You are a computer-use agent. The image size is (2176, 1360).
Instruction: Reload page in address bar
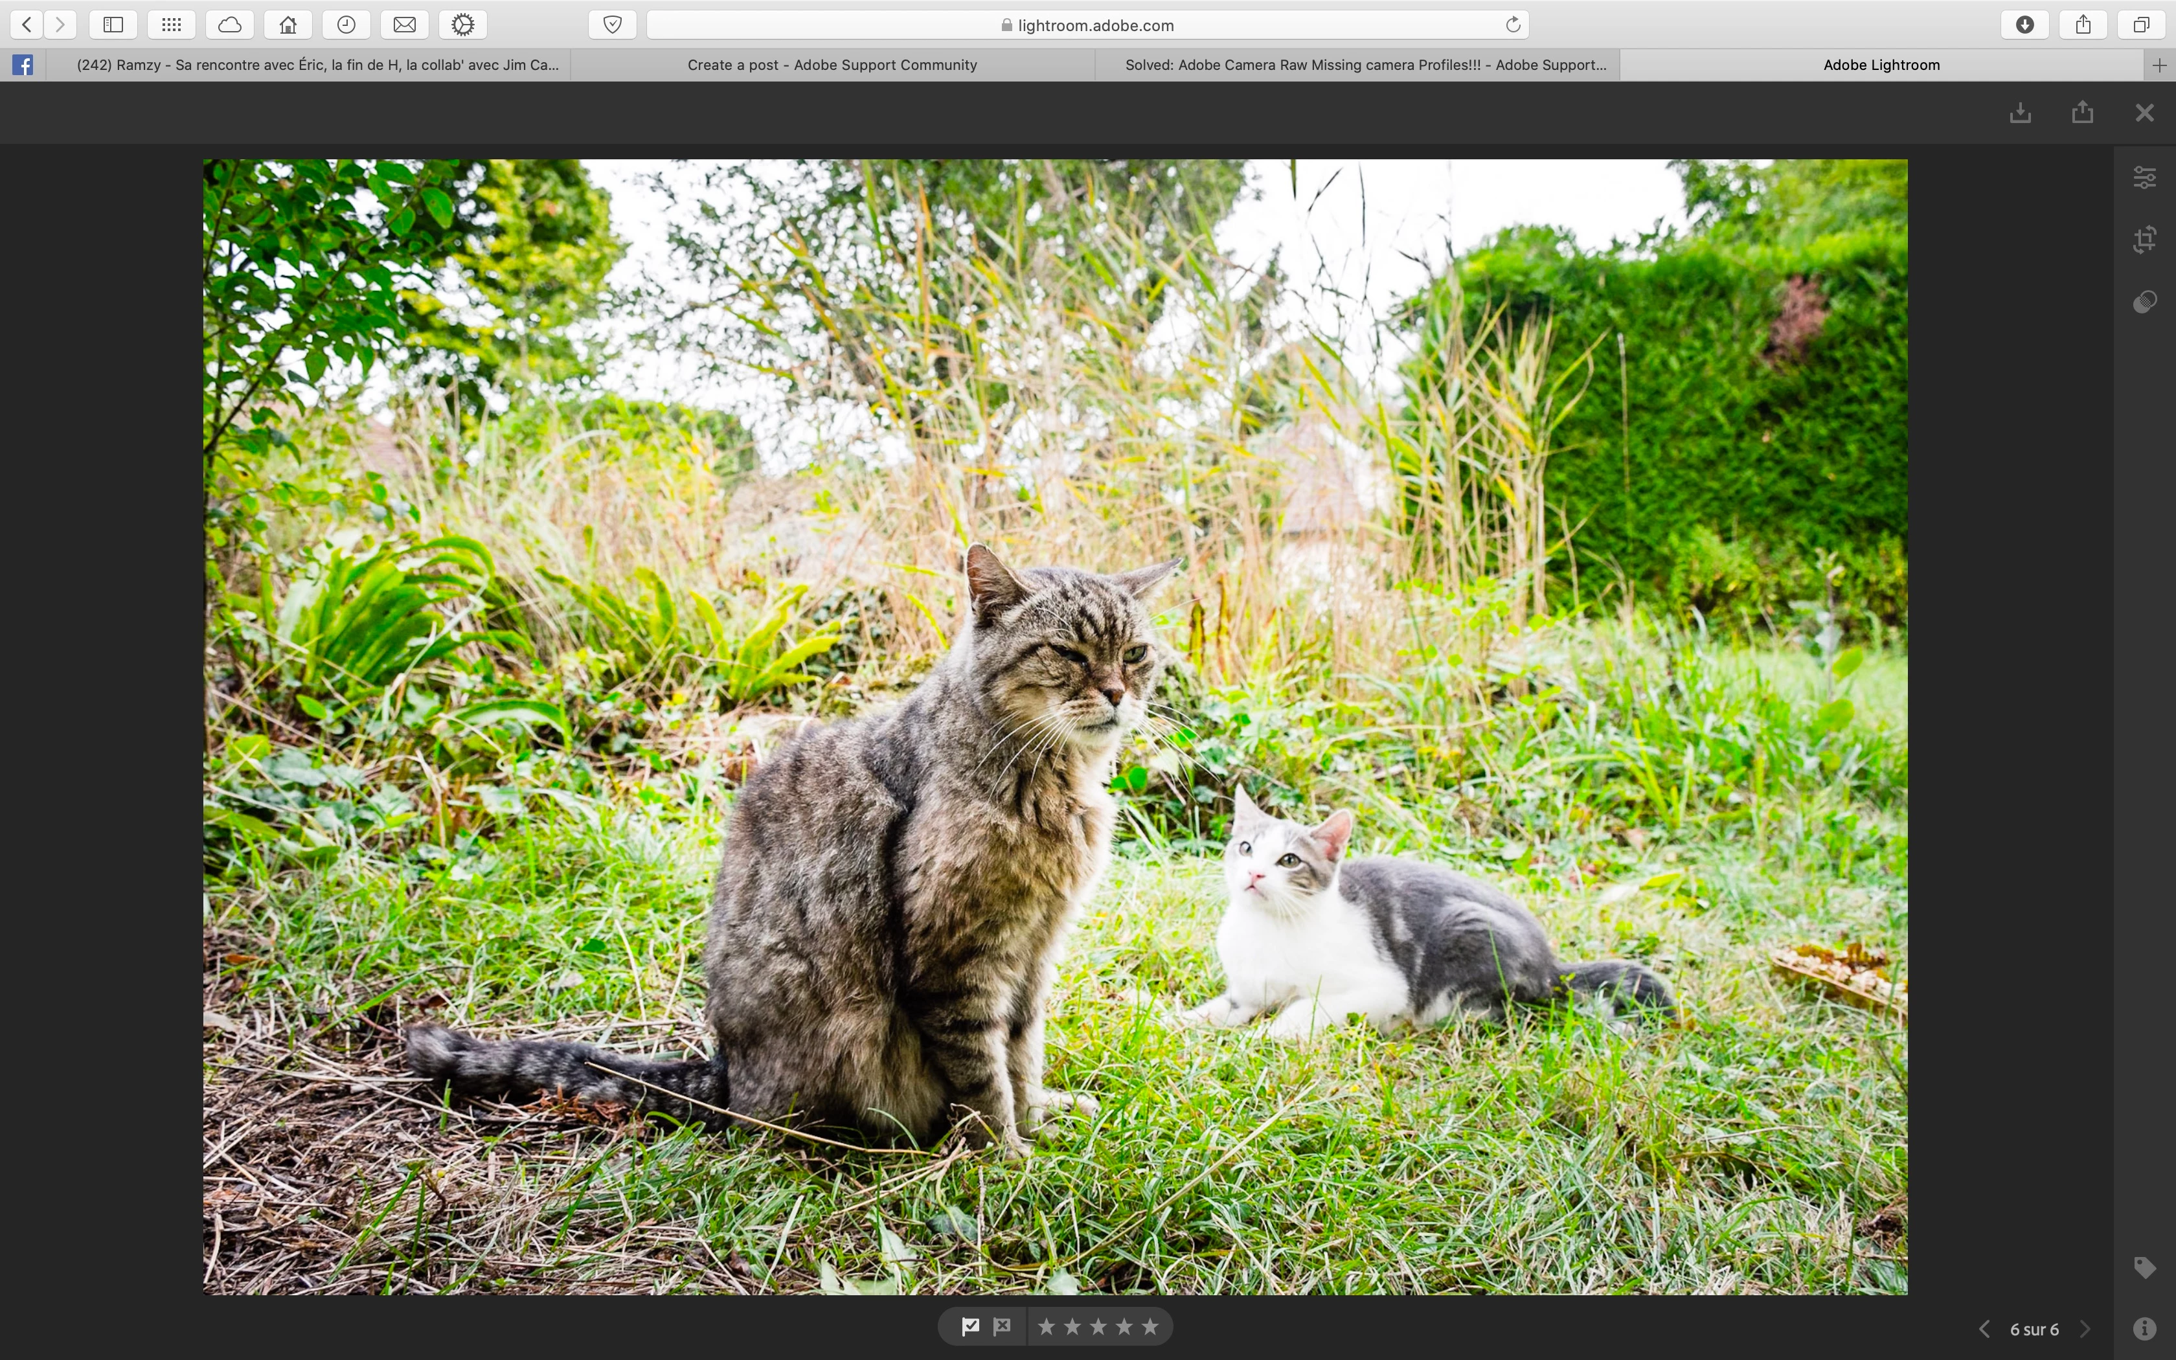(1512, 25)
